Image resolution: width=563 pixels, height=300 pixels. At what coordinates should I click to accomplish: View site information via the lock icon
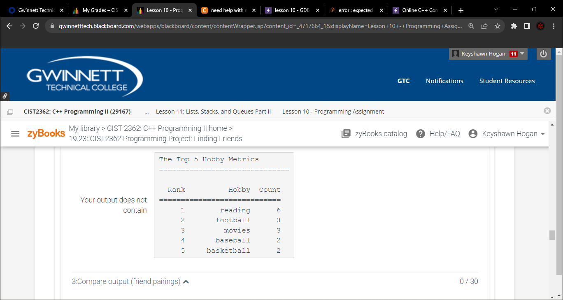[x=52, y=26]
